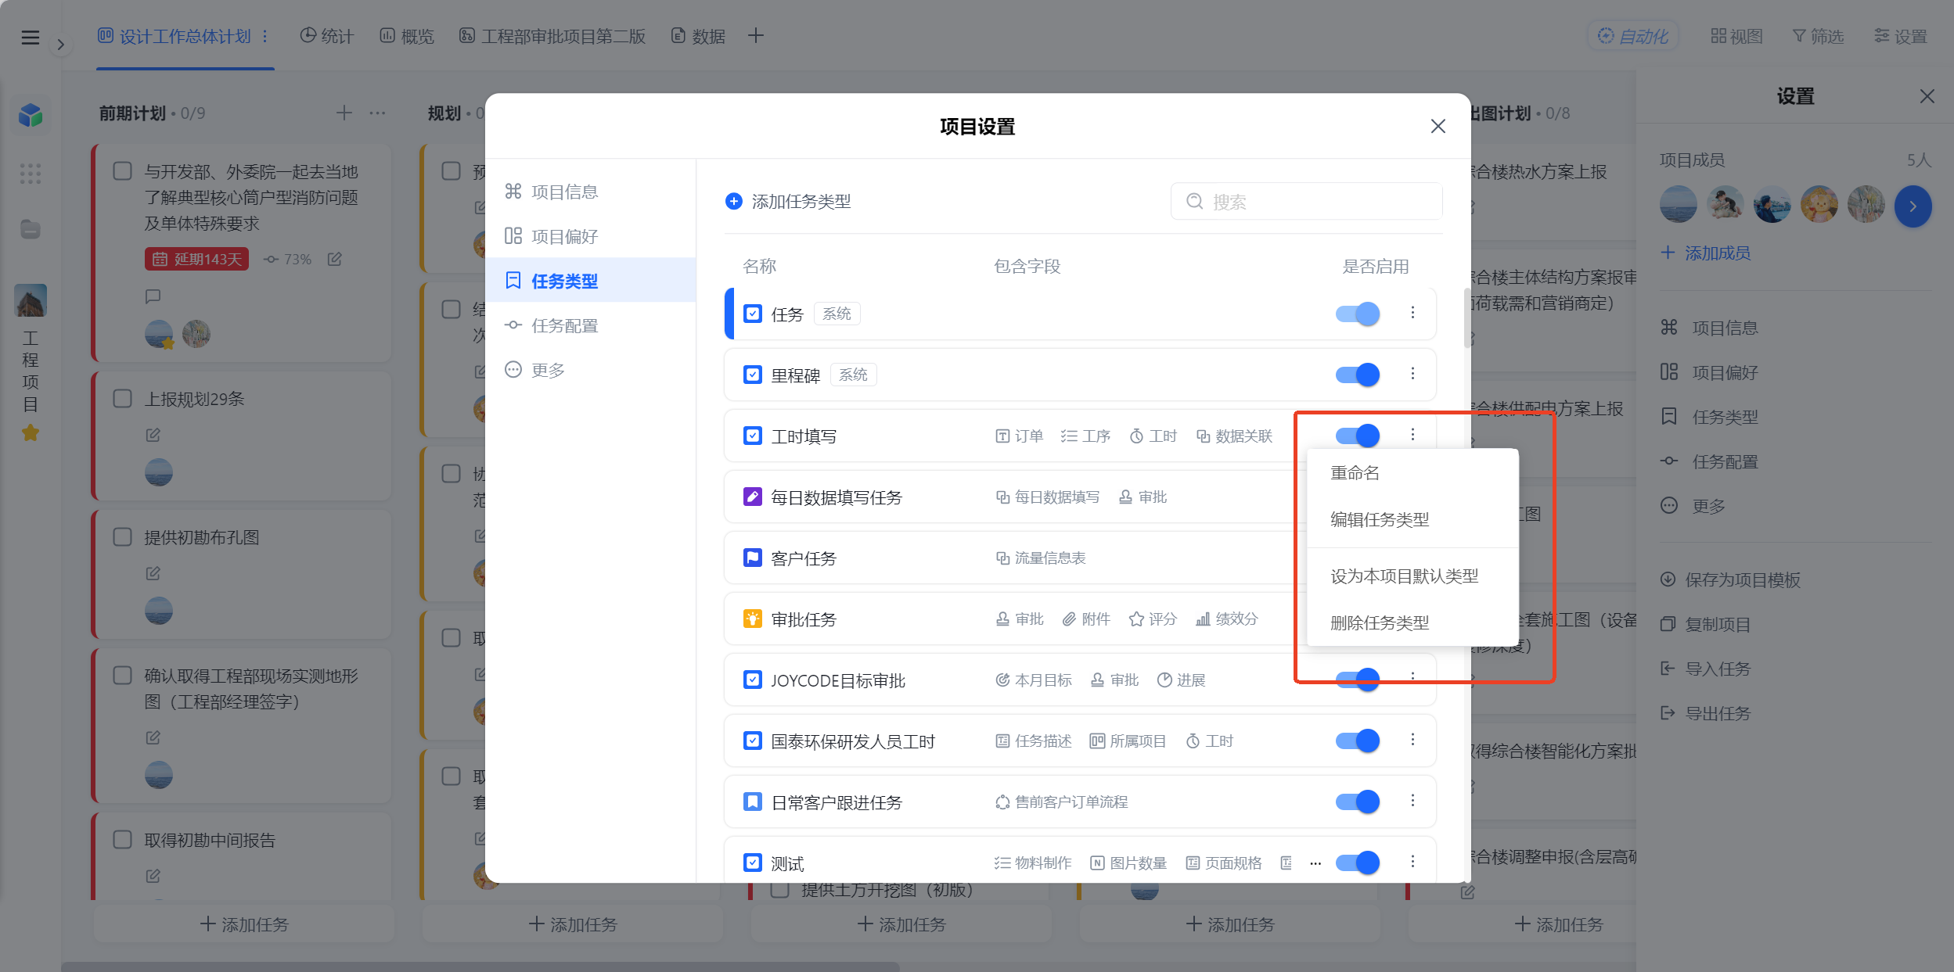Open the more menu for 里程碑 row
The image size is (1954, 972).
tap(1412, 374)
